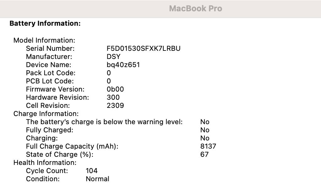
Task: Select the Condition value Normal
Action: point(97,179)
